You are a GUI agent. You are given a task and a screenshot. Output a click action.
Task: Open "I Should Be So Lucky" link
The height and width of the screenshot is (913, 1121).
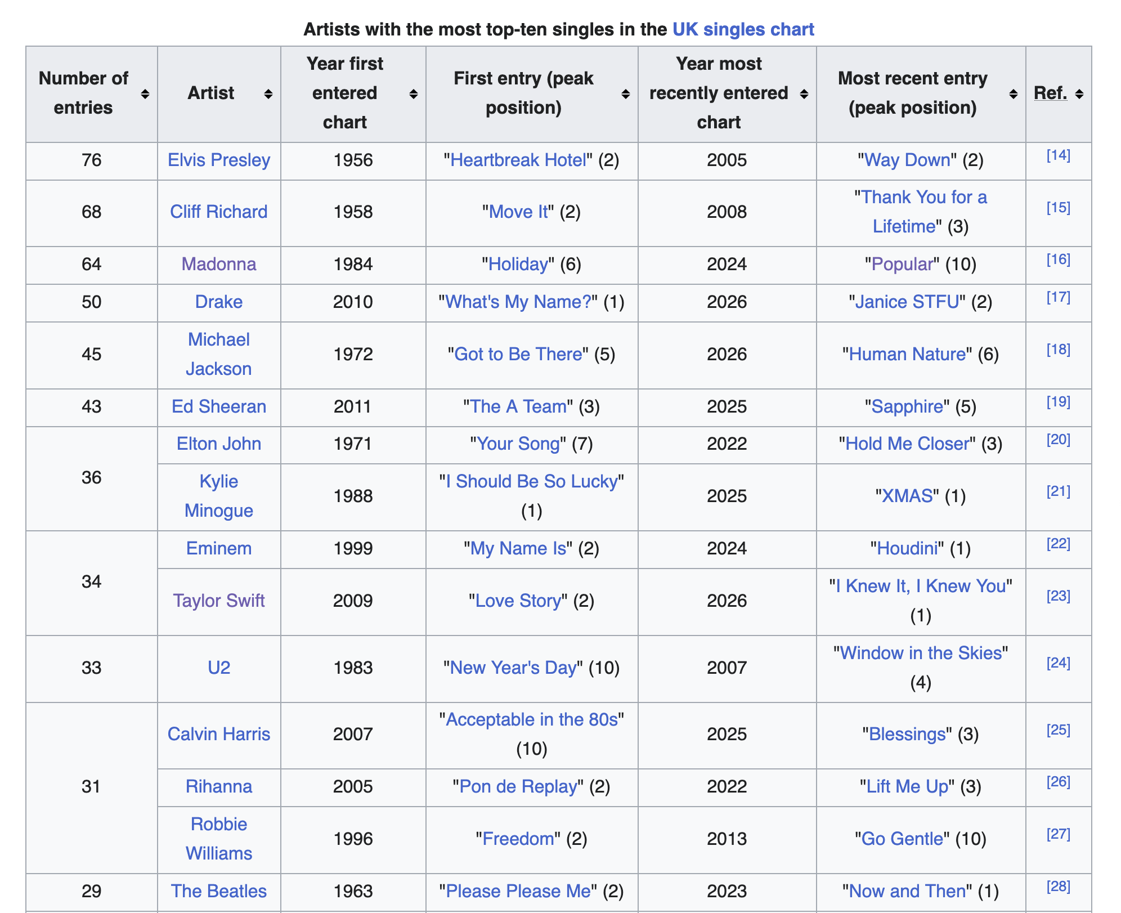pyautogui.click(x=532, y=482)
